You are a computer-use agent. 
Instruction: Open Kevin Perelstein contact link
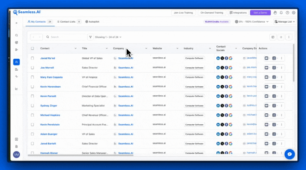(x=50, y=125)
